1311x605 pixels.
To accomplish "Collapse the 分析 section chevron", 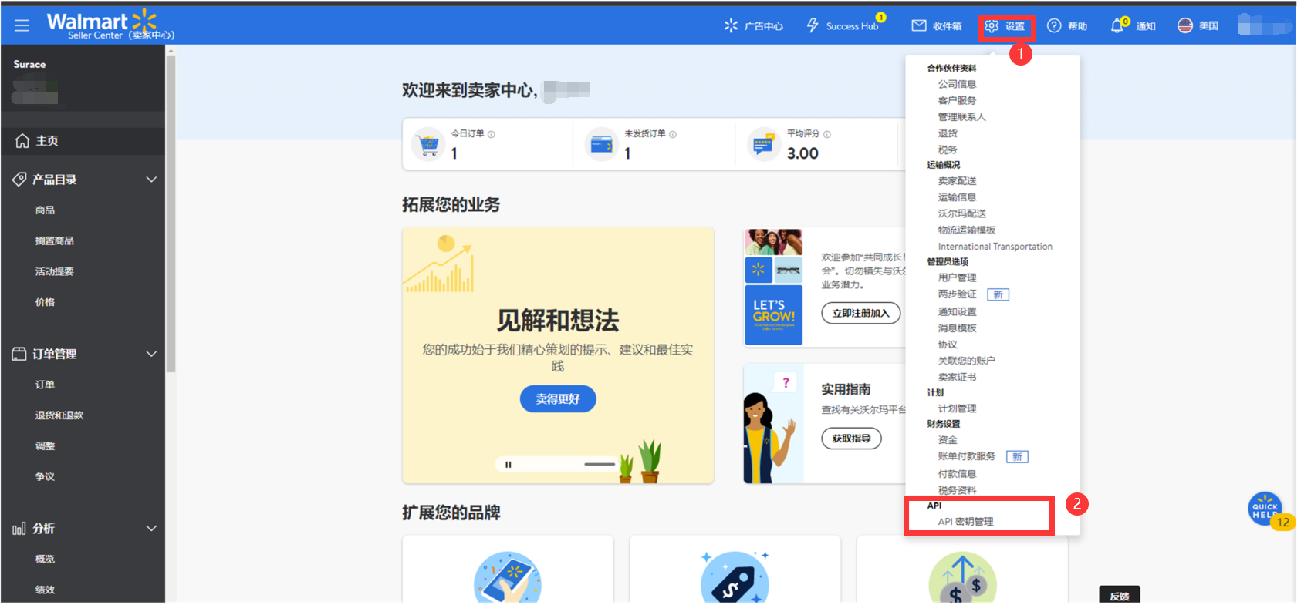I will (151, 529).
